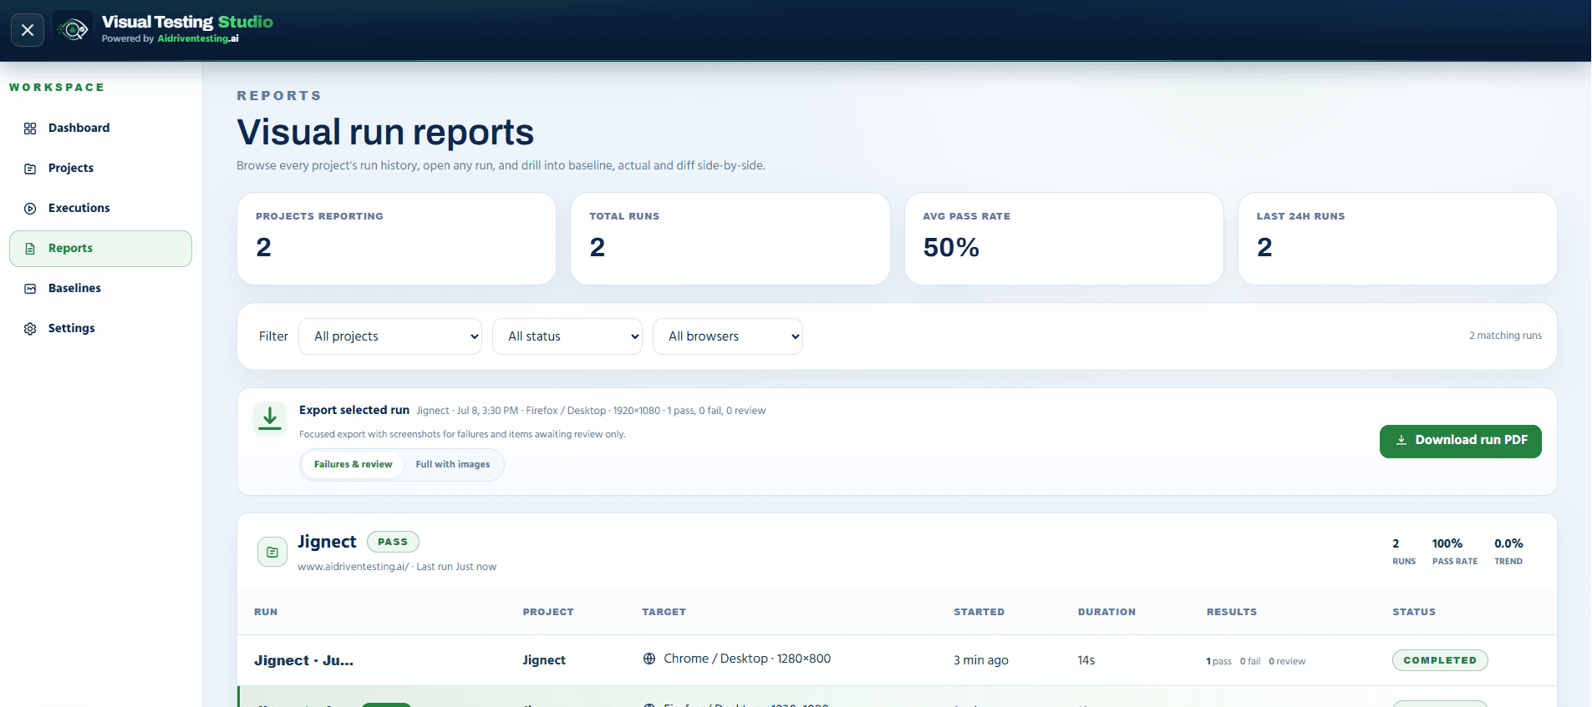Click the RESULTS column header
The image size is (1592, 707).
(x=1232, y=612)
